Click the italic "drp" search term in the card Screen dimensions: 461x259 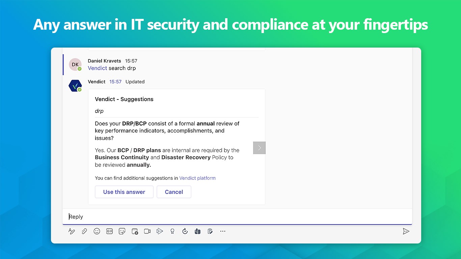tap(99, 111)
